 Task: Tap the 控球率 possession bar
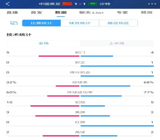pyautogui.click(x=80, y=86)
